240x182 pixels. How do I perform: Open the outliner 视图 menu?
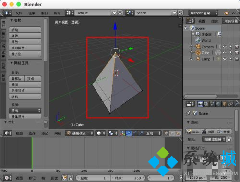(202, 21)
